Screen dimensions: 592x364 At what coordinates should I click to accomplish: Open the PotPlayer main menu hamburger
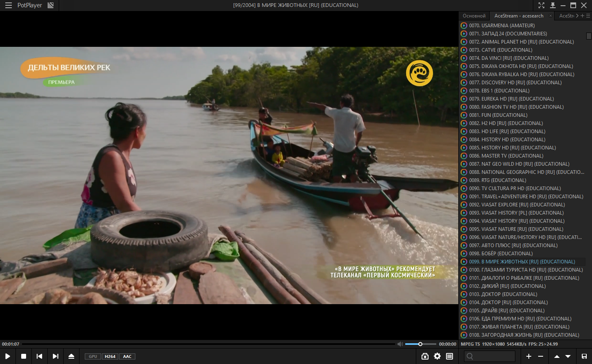pos(8,5)
